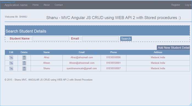
Task: Select the Name column header
Action: click(x=47, y=52)
